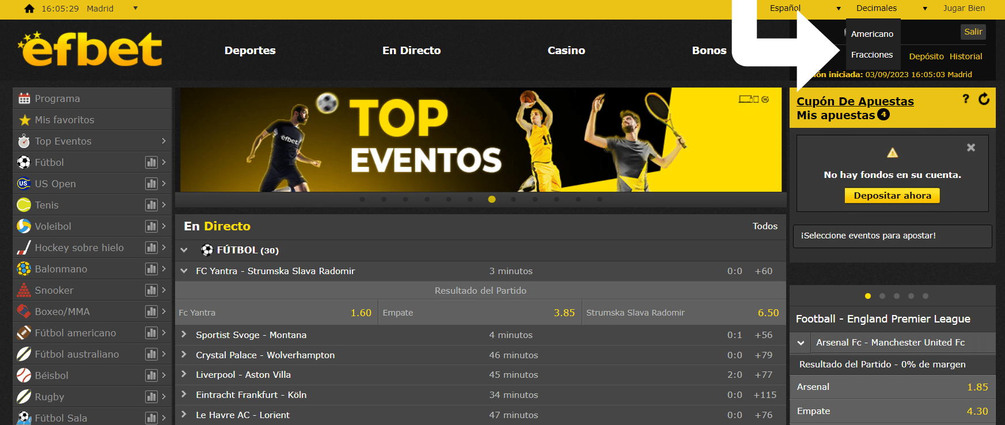Bet on Strumska Slava Radomir at 6.50
The height and width of the screenshot is (425, 1005).
point(684,313)
